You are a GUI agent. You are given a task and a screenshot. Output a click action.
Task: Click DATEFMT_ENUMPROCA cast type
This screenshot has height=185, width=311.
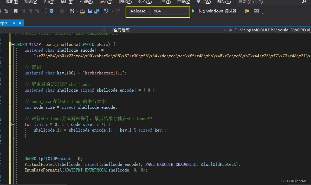[x=86, y=170]
